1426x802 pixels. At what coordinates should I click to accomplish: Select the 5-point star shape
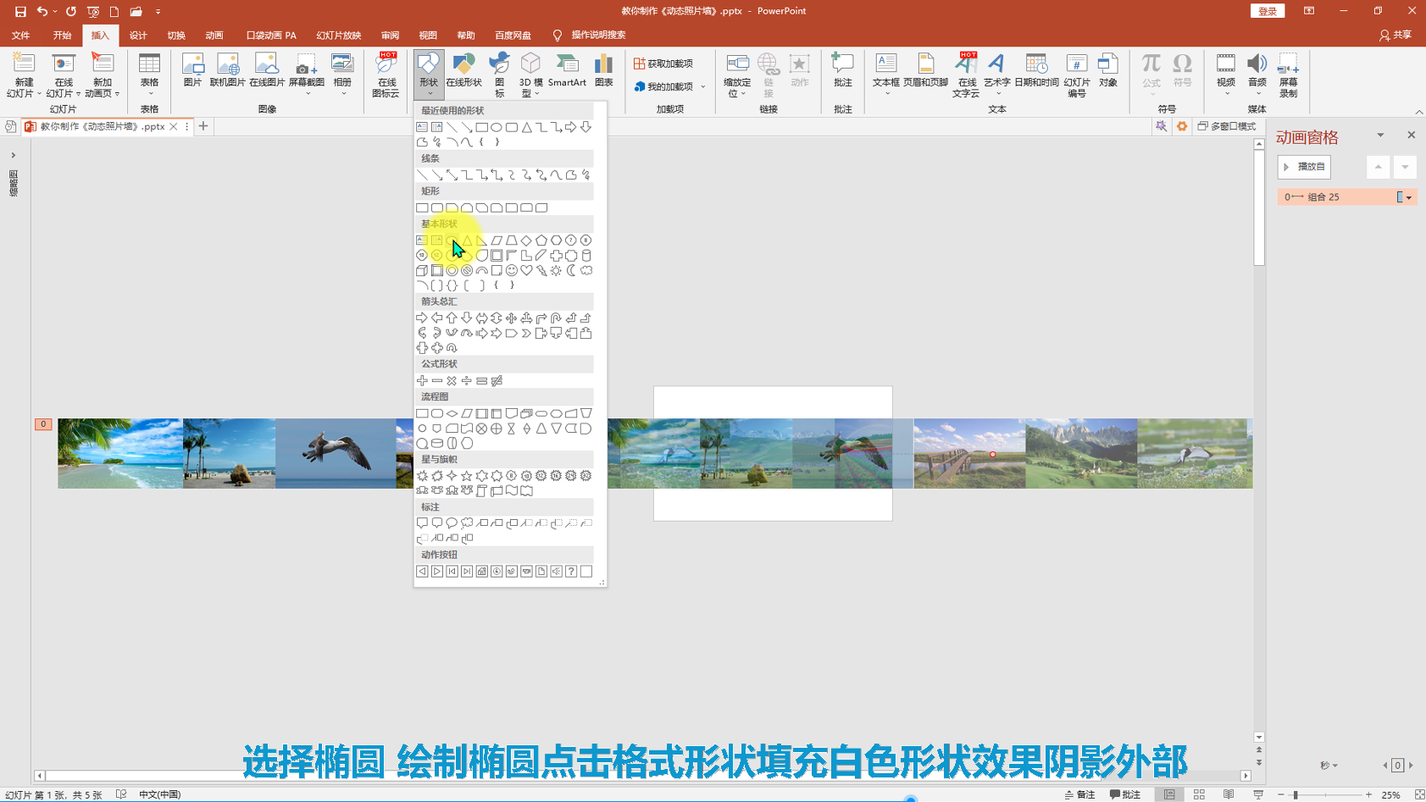click(x=467, y=476)
